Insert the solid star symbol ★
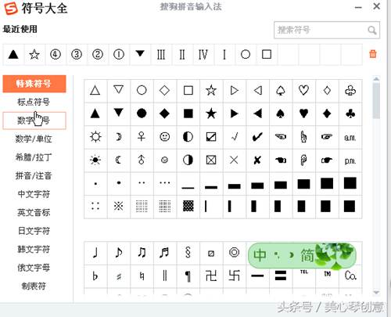 211,113
